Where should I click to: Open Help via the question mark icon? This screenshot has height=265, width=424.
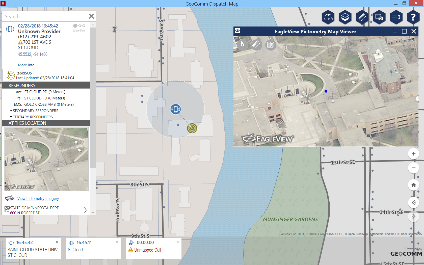click(413, 17)
